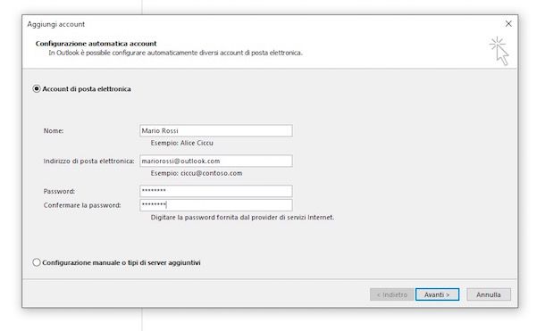Click the Configurazione automatica account heading
Viewport: 545px width, 331px height.
pos(96,44)
